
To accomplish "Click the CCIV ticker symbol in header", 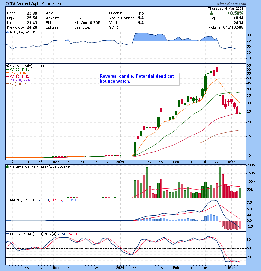I will 10,4.
